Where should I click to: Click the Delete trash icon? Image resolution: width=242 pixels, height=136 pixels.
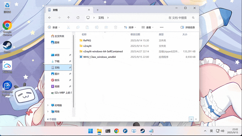click(x=115, y=27)
